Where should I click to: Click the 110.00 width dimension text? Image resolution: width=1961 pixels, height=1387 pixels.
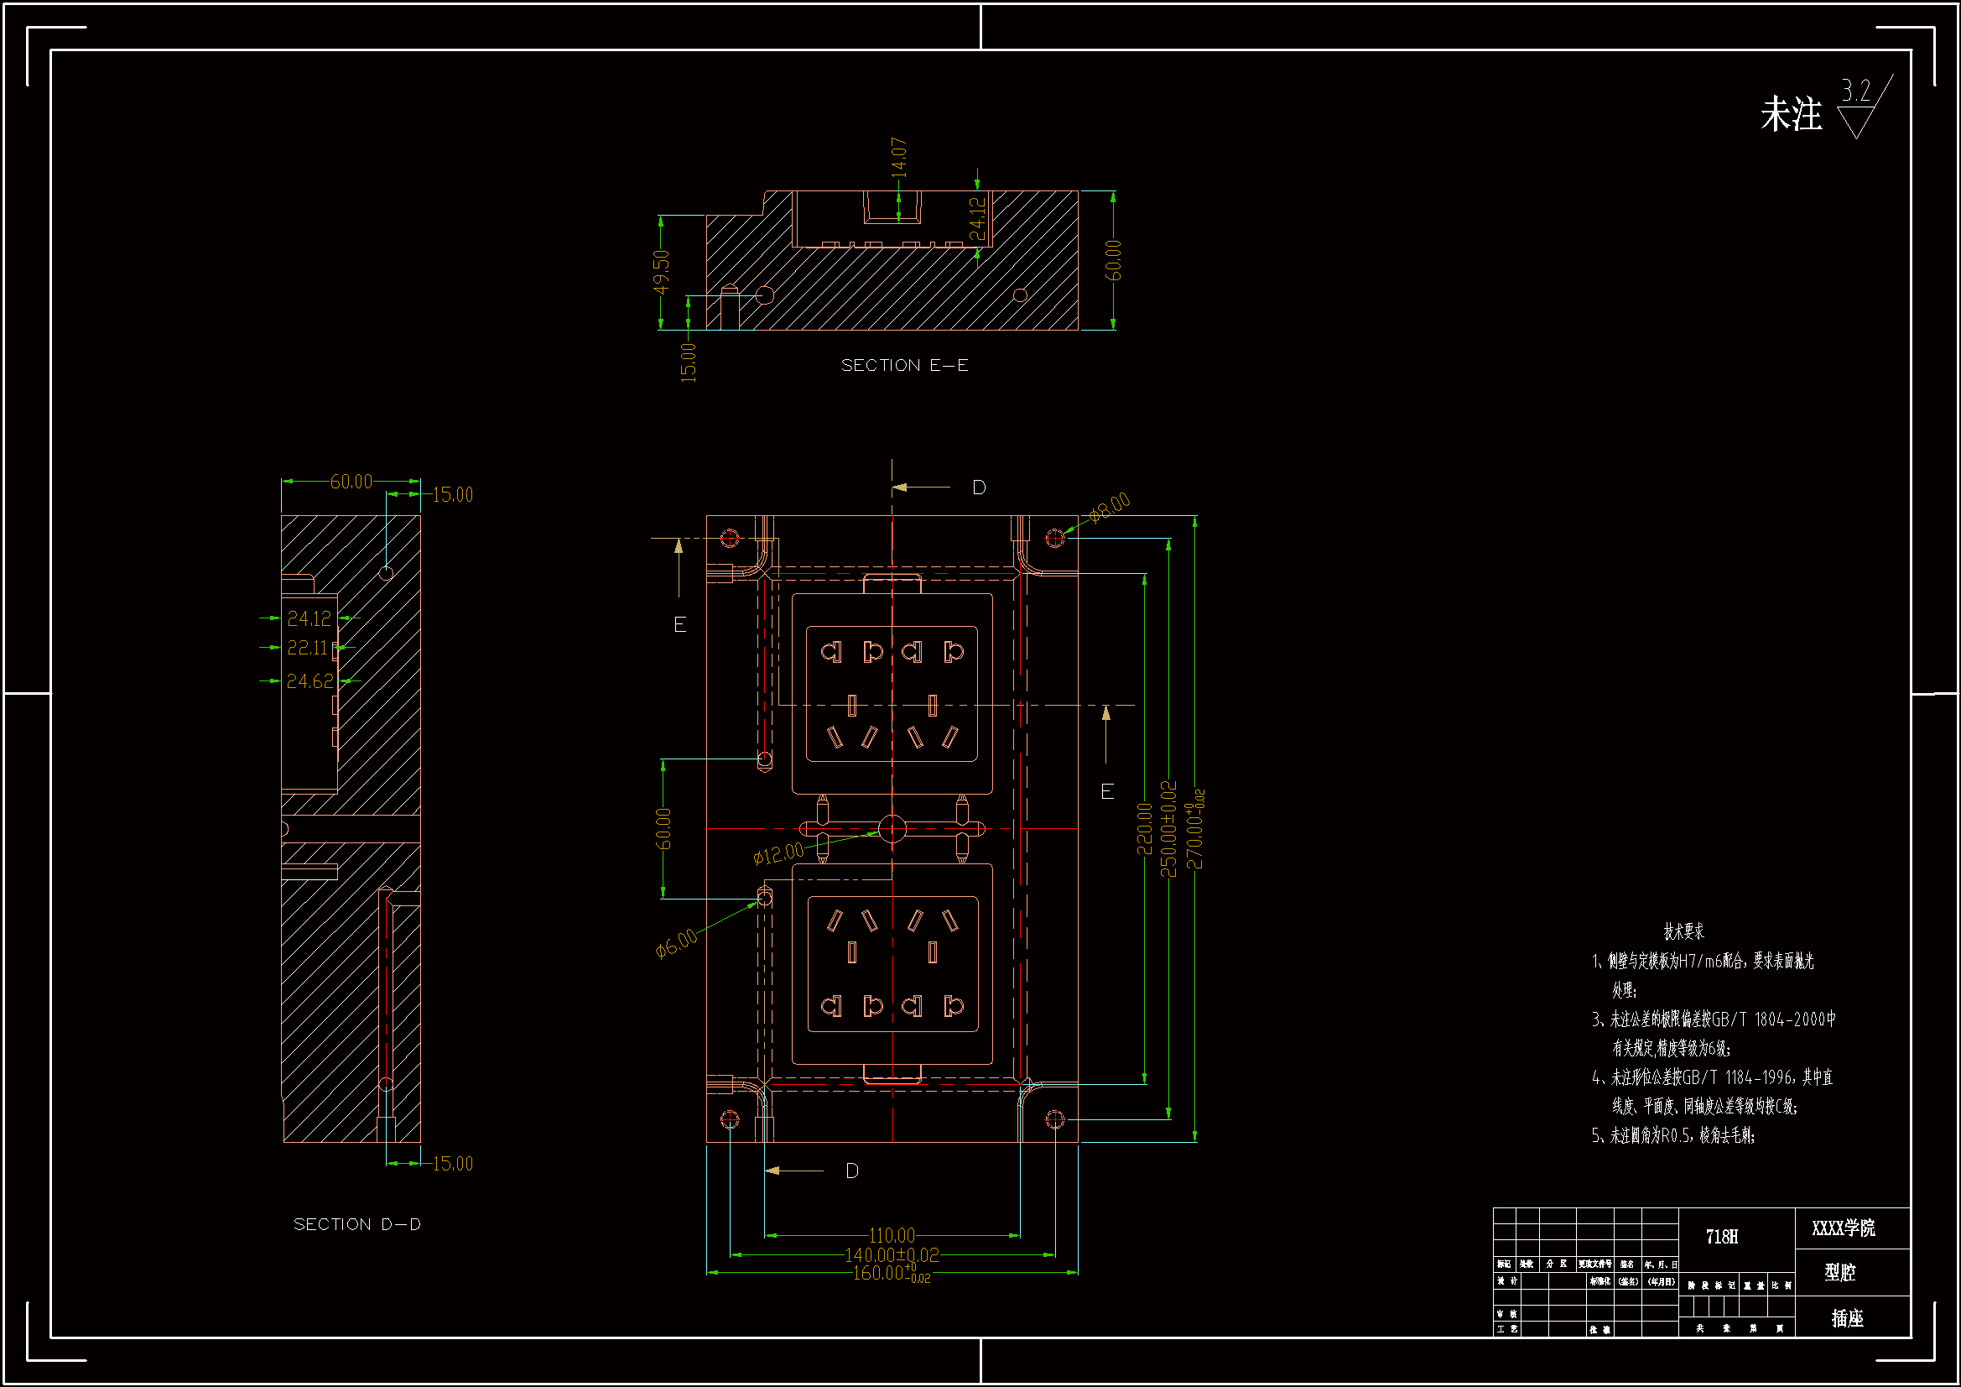click(891, 1235)
